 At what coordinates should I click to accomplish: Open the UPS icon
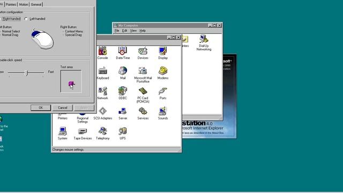click(x=123, y=133)
